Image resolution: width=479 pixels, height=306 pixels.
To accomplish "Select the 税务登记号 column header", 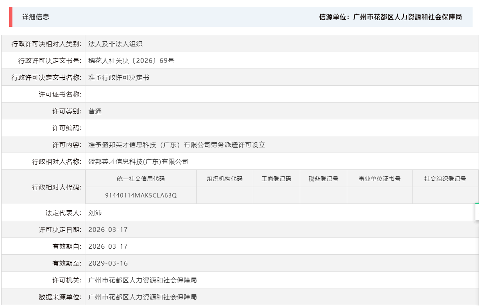I will (x=323, y=178).
